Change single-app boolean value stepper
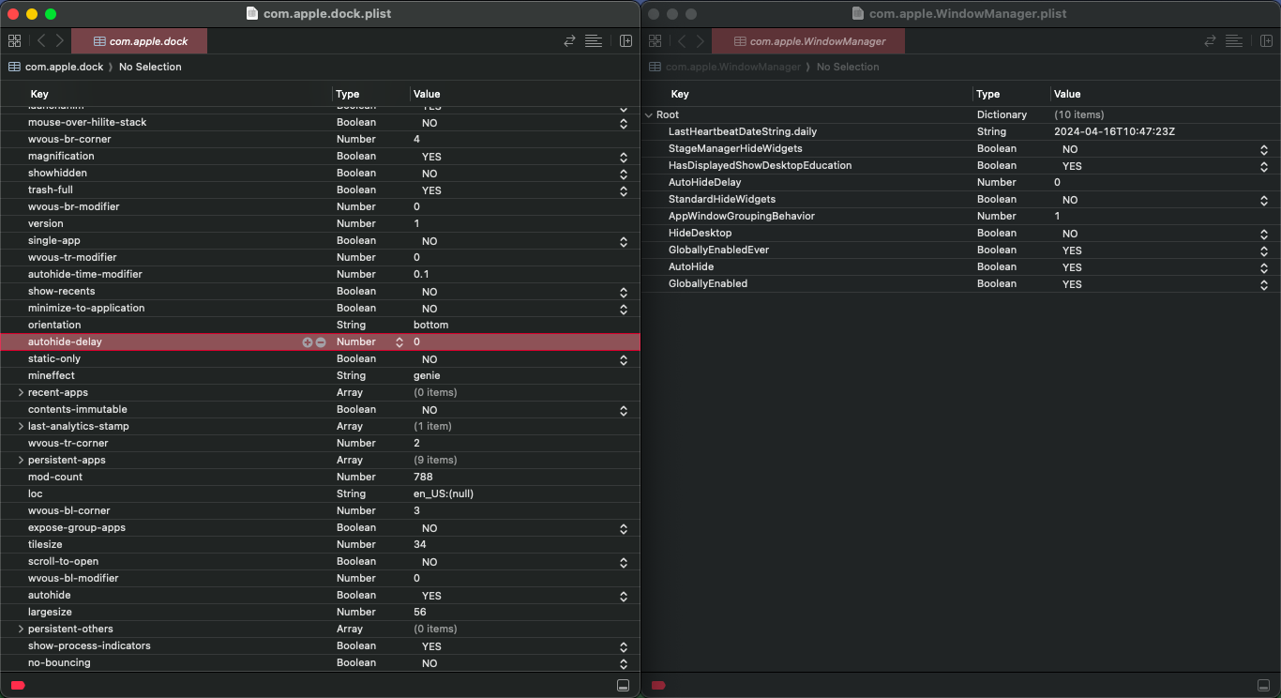This screenshot has width=1281, height=698. pos(624,241)
